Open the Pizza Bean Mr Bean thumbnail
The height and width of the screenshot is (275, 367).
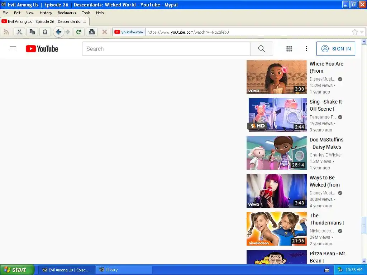(276, 257)
